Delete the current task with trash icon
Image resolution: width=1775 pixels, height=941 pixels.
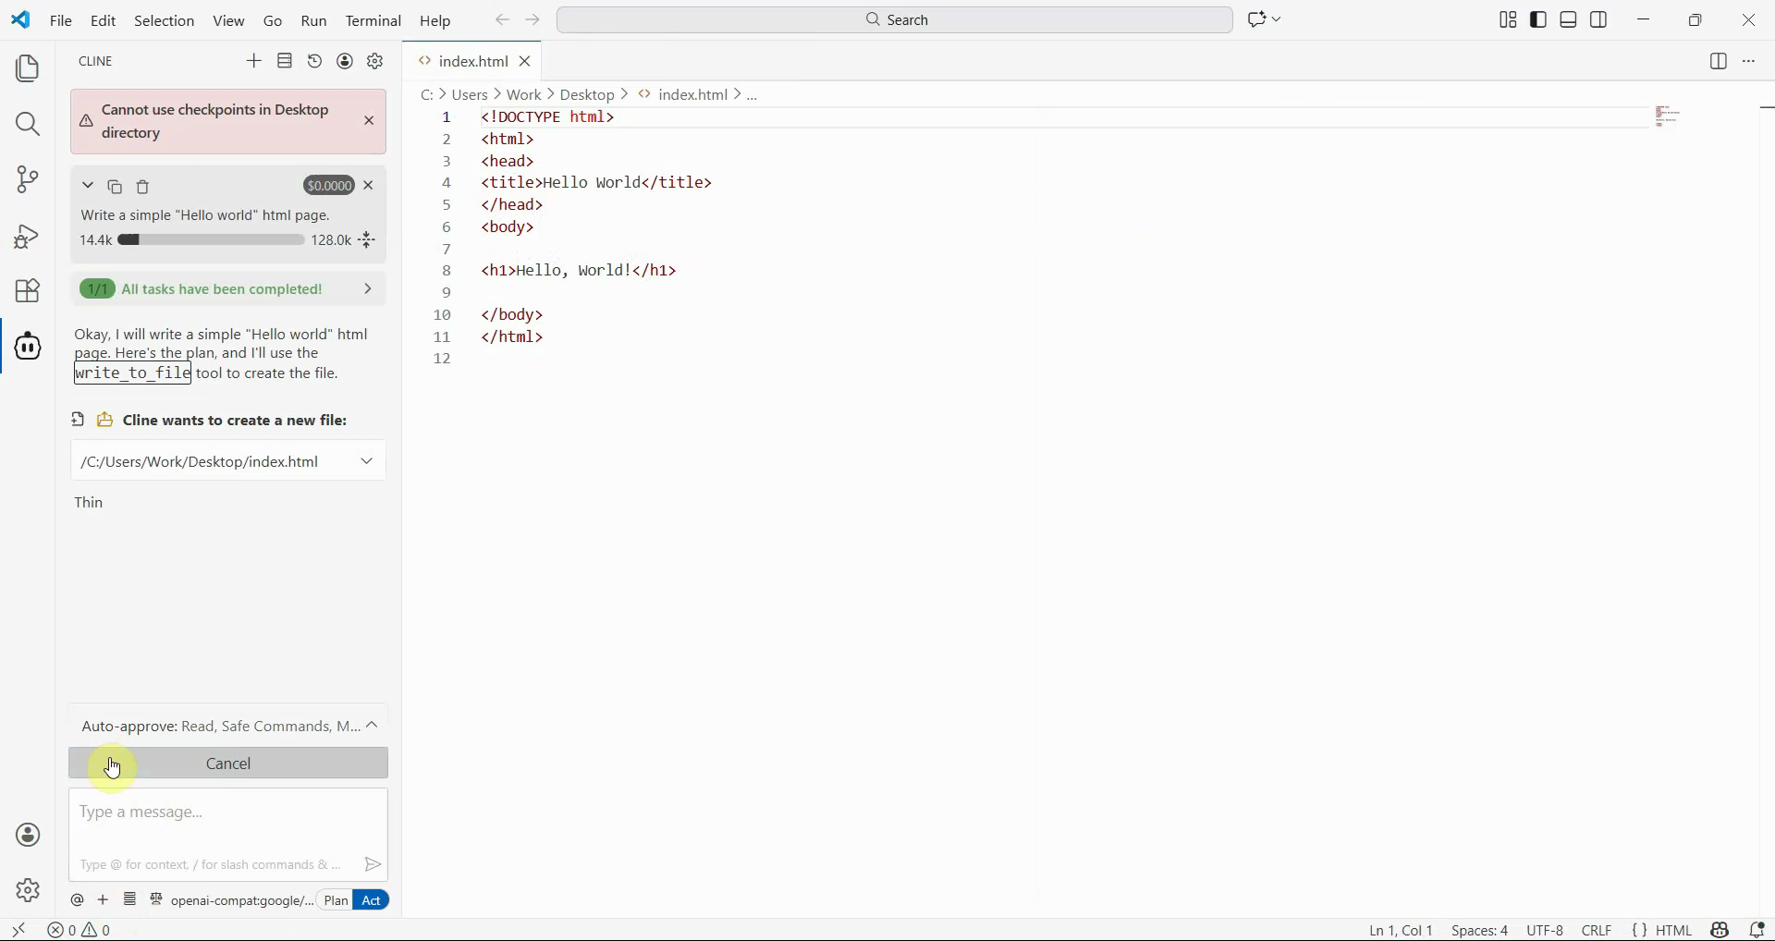tap(143, 188)
